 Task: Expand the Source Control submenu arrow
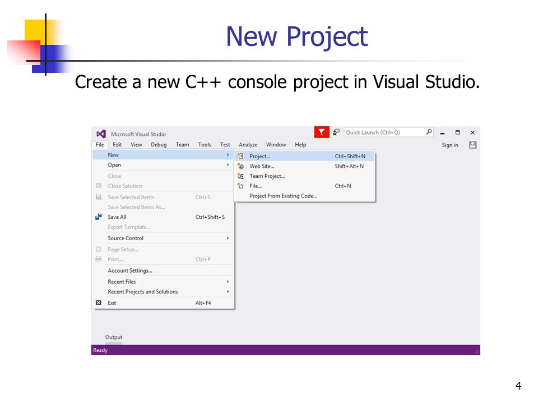click(228, 238)
